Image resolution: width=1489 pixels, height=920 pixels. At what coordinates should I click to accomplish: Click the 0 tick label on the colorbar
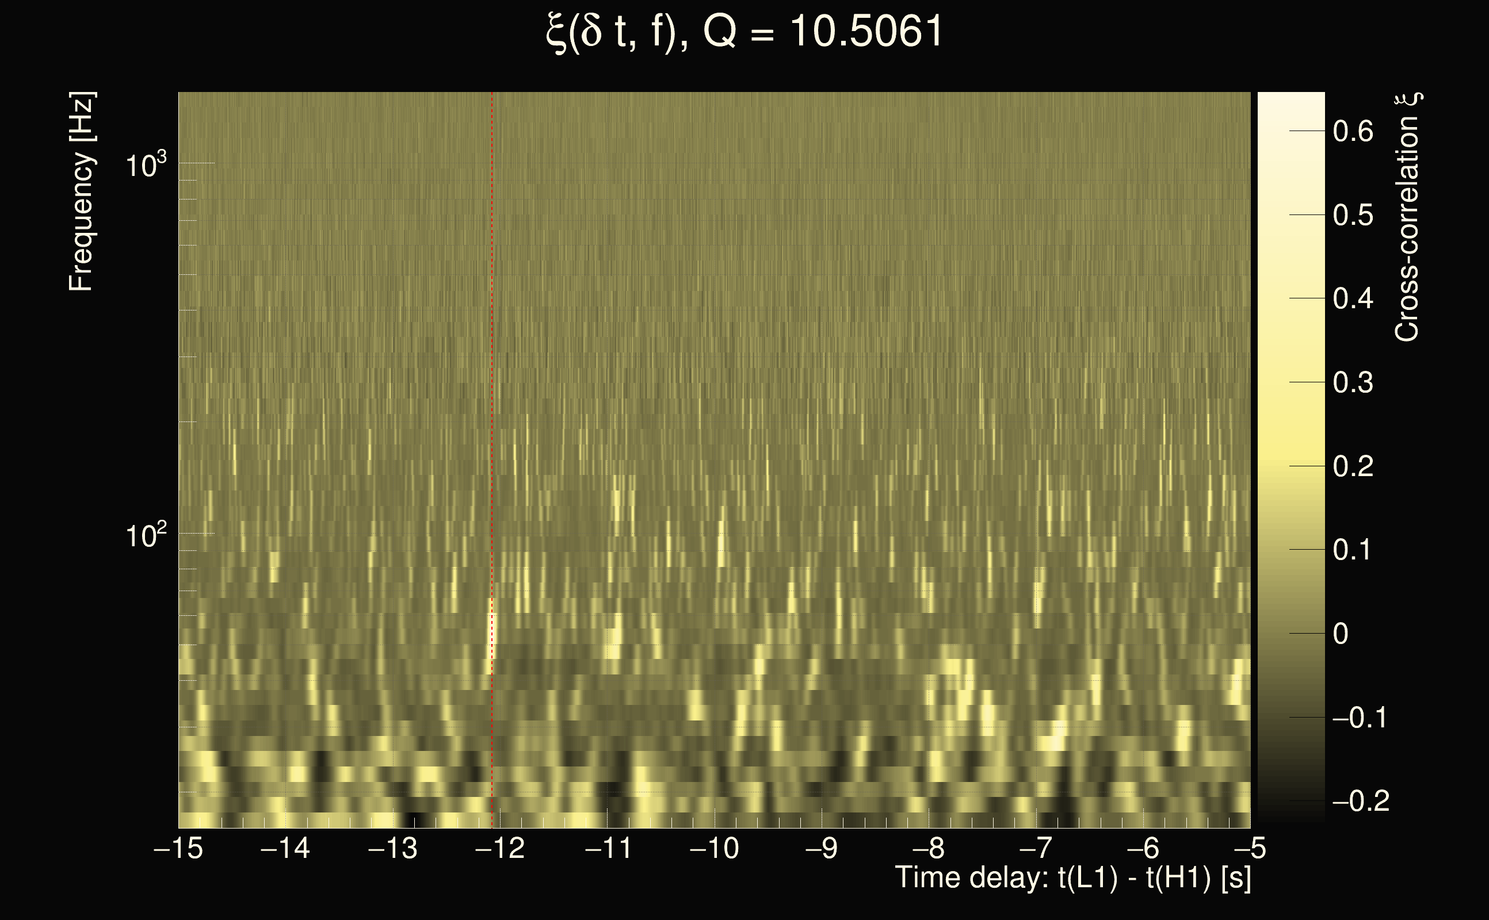[x=1341, y=634]
